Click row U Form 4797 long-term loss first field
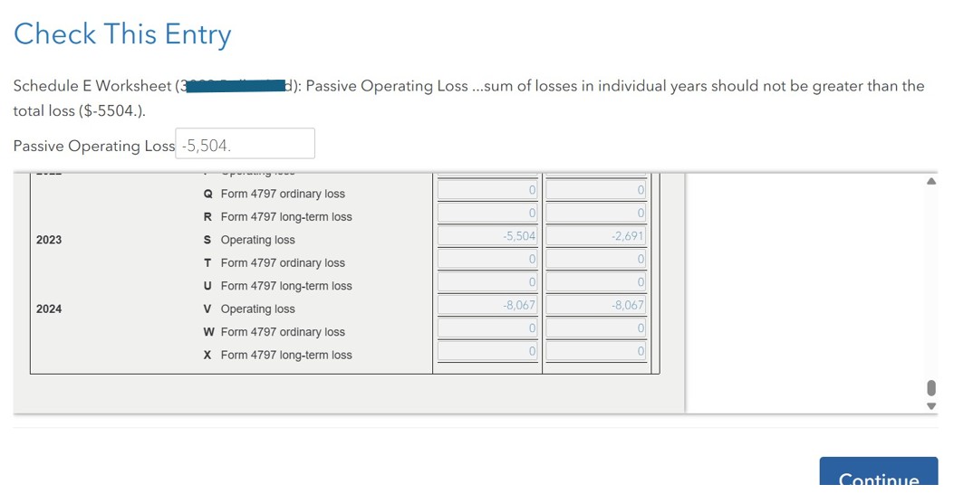 coord(487,282)
